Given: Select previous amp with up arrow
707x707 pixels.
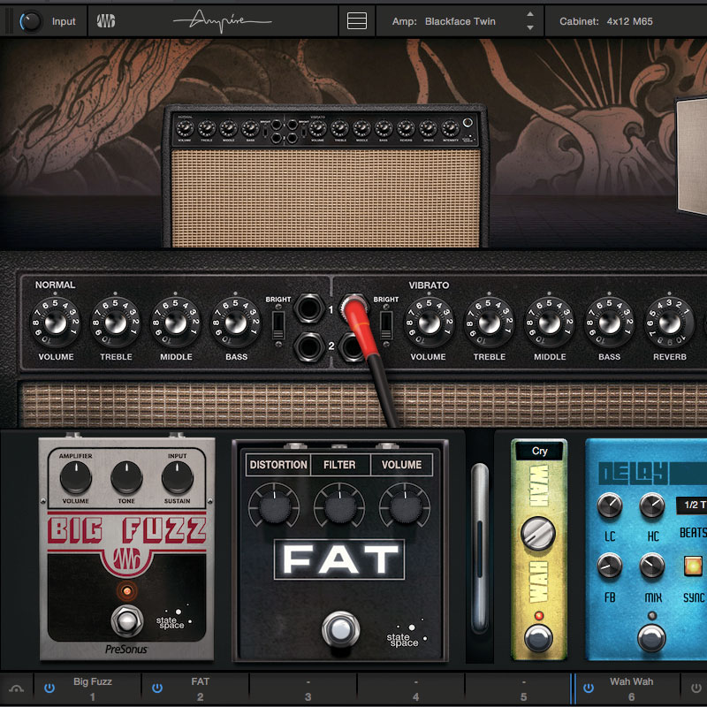Looking at the screenshot, I should tap(530, 14).
